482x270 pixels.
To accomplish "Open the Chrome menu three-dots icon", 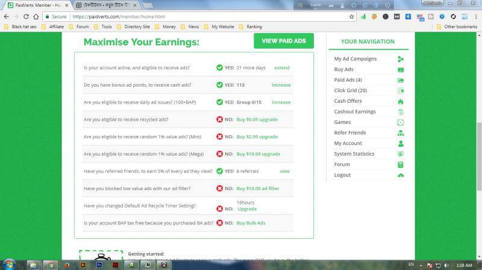I will pyautogui.click(x=476, y=17).
